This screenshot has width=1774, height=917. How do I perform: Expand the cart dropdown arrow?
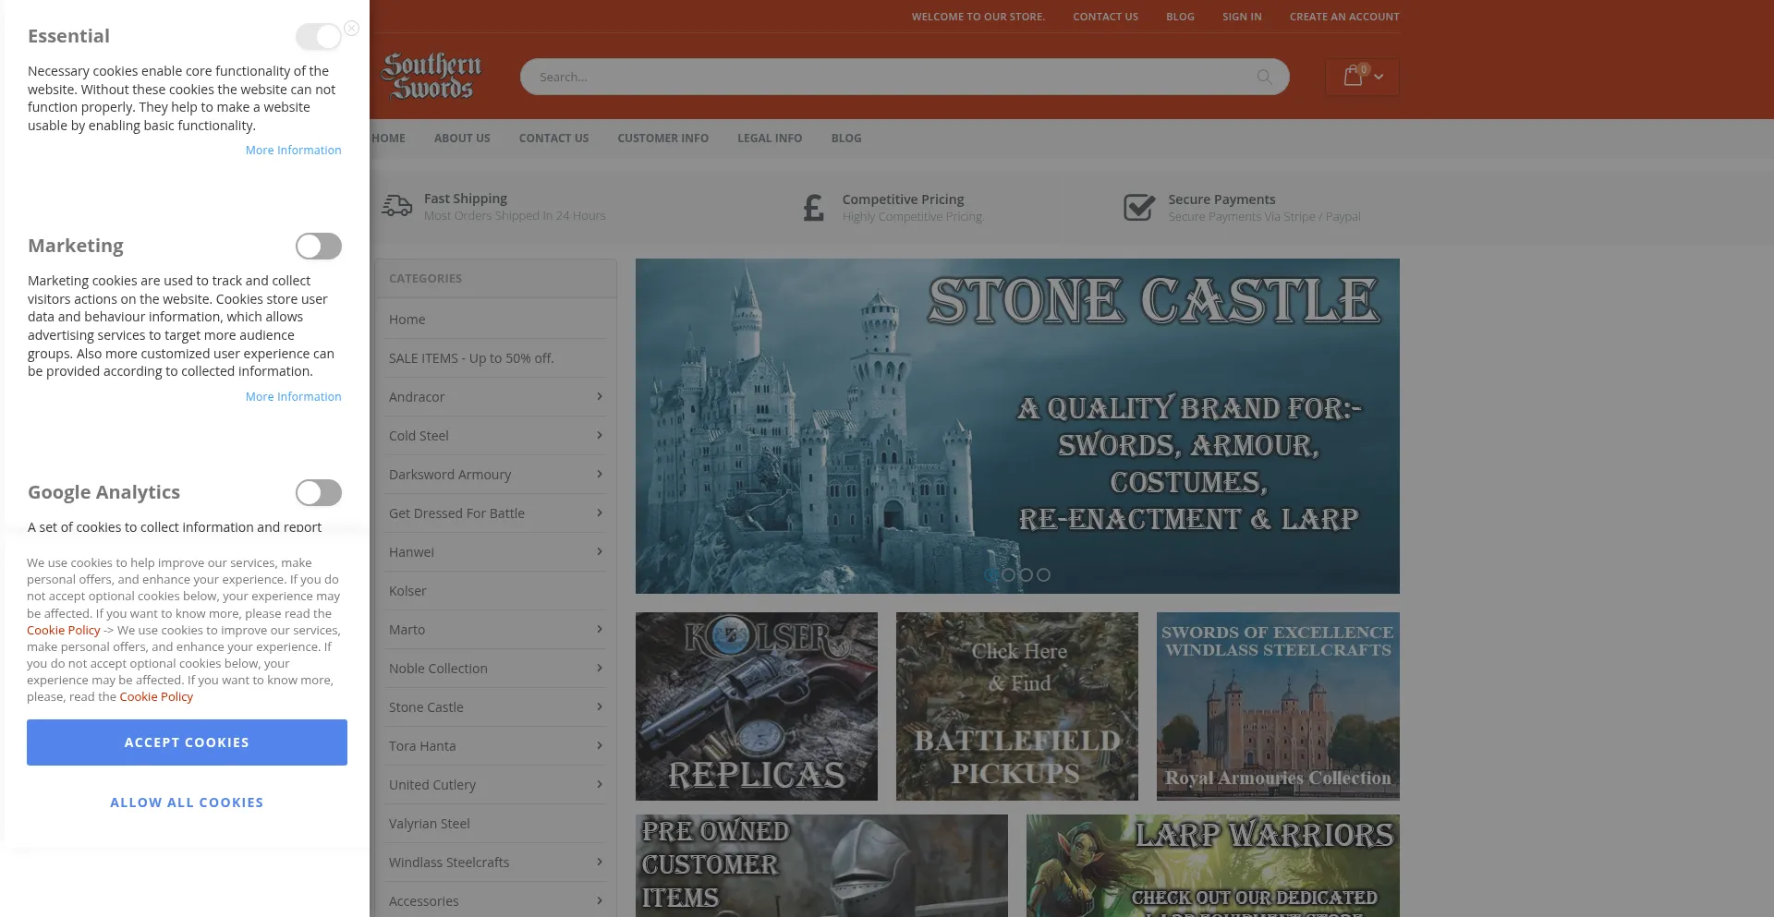click(1379, 77)
